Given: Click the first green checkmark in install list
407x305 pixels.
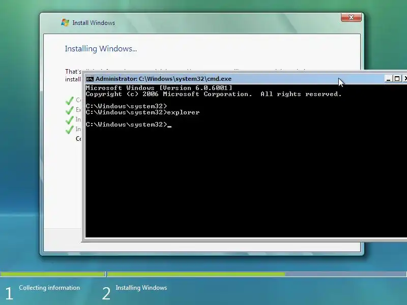Looking at the screenshot, I should click(x=70, y=100).
